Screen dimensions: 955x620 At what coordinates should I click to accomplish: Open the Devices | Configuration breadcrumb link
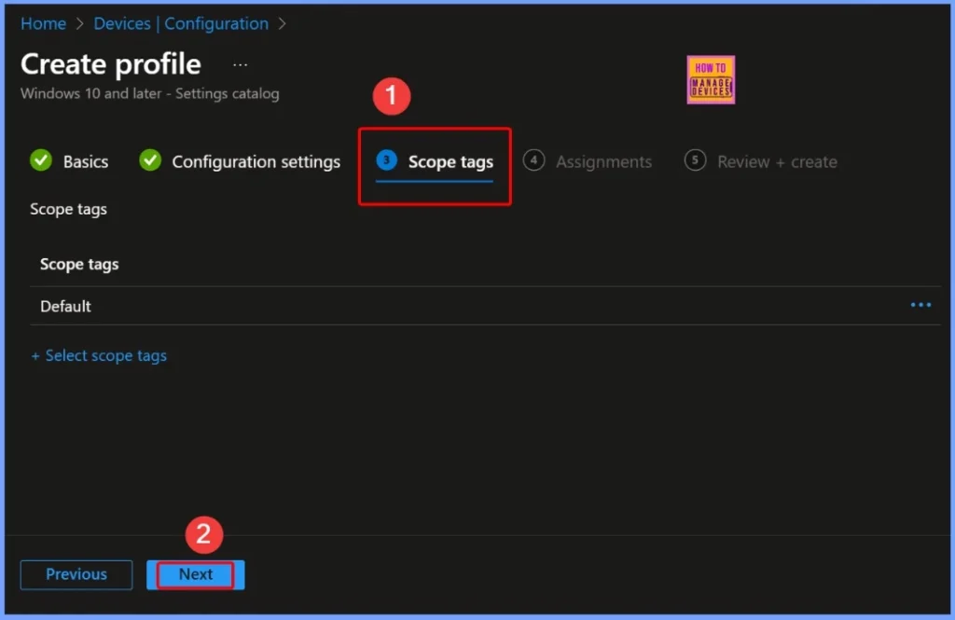[x=181, y=24]
